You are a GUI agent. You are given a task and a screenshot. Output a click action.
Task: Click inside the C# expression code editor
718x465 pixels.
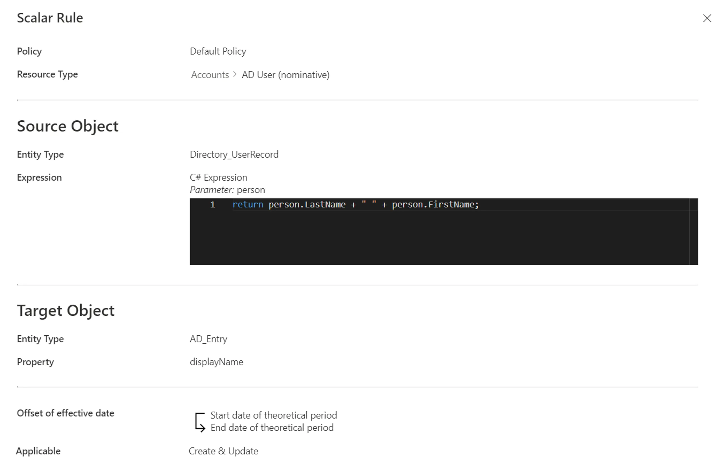coord(444,232)
